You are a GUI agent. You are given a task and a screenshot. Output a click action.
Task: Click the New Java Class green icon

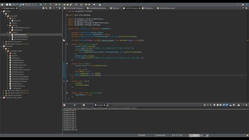60,5
